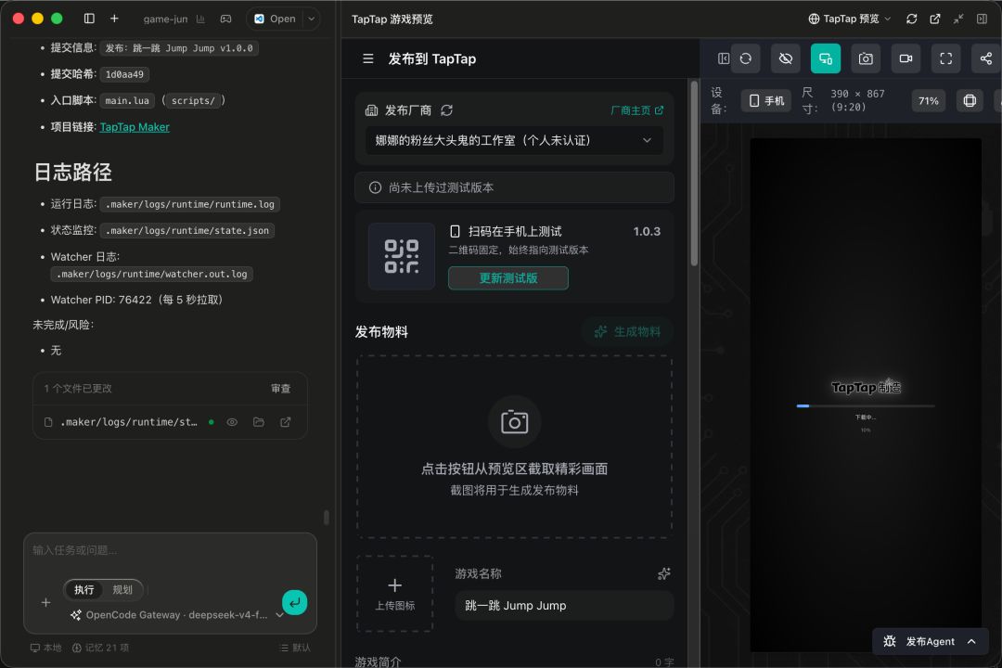This screenshot has width=1002, height=668.
Task: Click the publish panel vertical scrollbar
Action: click(694, 173)
